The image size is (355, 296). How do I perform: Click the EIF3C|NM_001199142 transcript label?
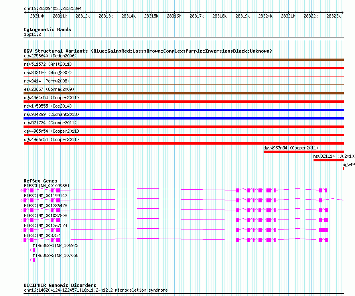45,196
